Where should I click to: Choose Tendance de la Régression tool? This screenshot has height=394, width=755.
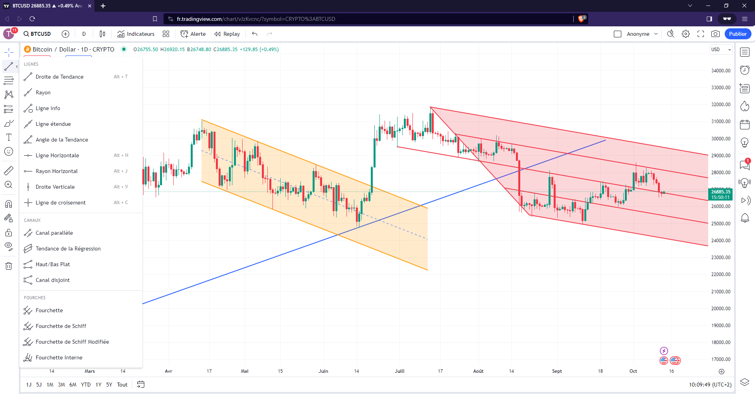coord(81,249)
